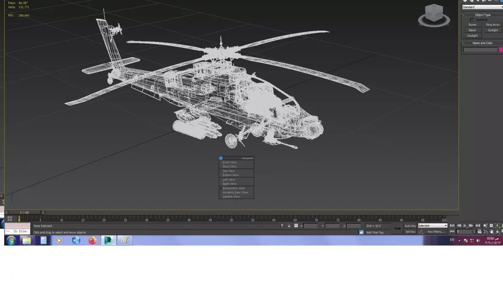Click the object name input field
503x283 pixels.
[x=480, y=49]
